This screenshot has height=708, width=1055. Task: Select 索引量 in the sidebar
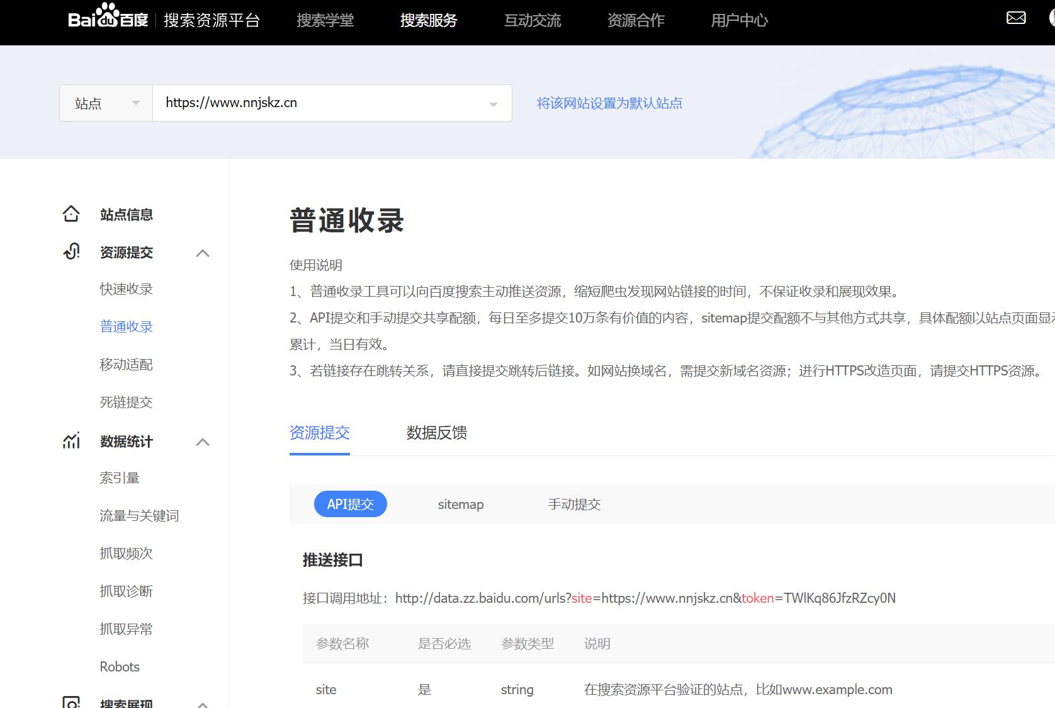tap(120, 478)
